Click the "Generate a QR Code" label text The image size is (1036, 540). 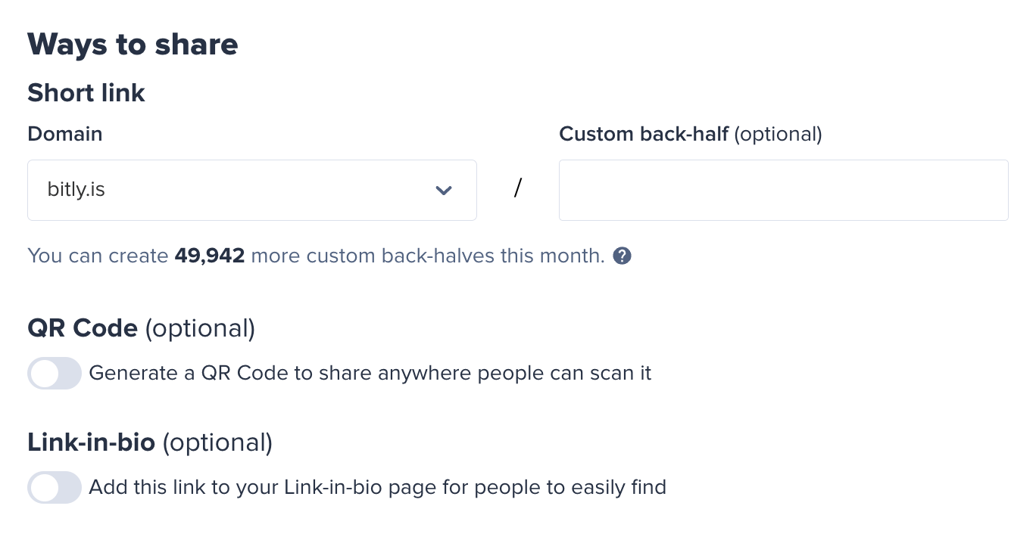coord(370,374)
